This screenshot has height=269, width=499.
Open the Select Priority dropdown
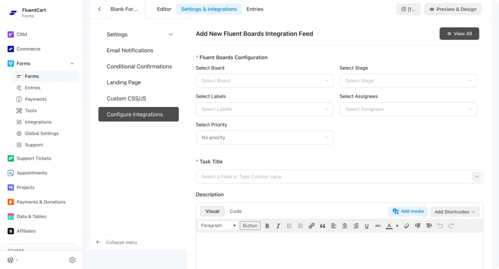point(265,138)
